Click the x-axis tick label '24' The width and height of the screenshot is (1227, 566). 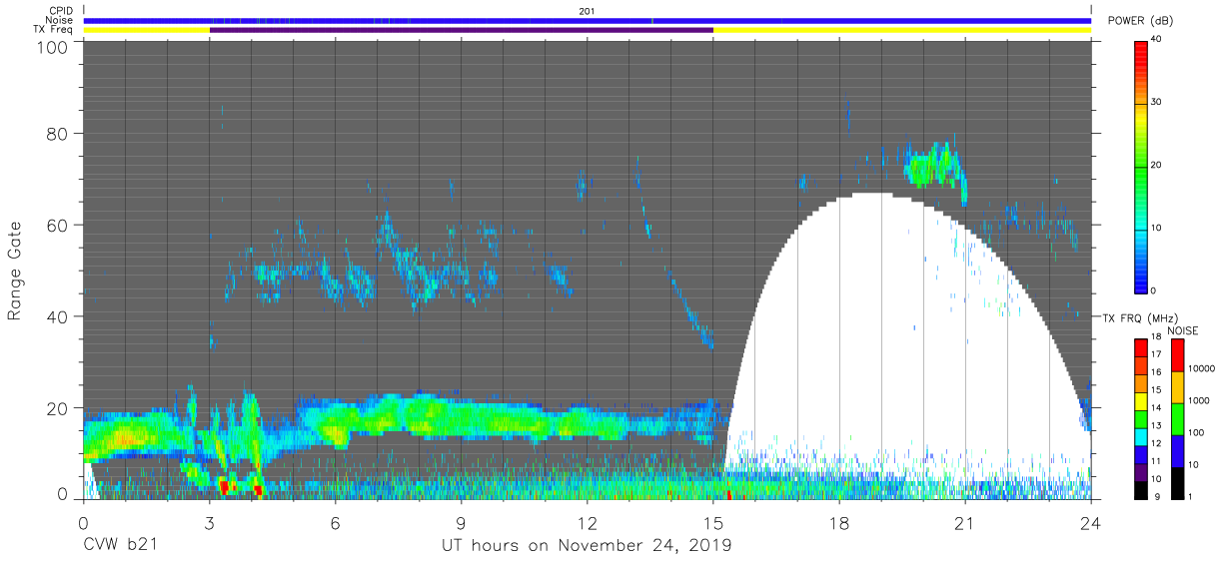point(1091,522)
